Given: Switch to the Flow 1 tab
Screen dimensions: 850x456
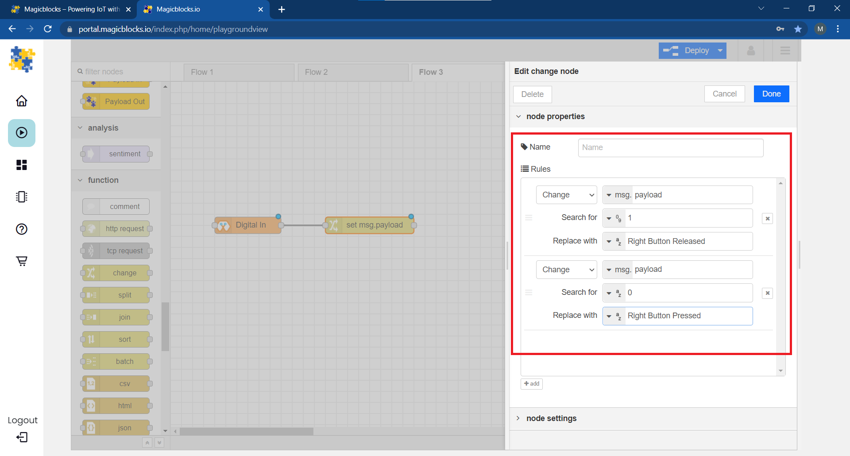Looking at the screenshot, I should click(239, 72).
